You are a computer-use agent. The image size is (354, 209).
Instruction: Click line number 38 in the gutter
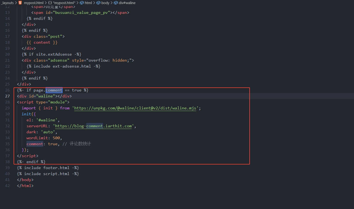(7, 162)
